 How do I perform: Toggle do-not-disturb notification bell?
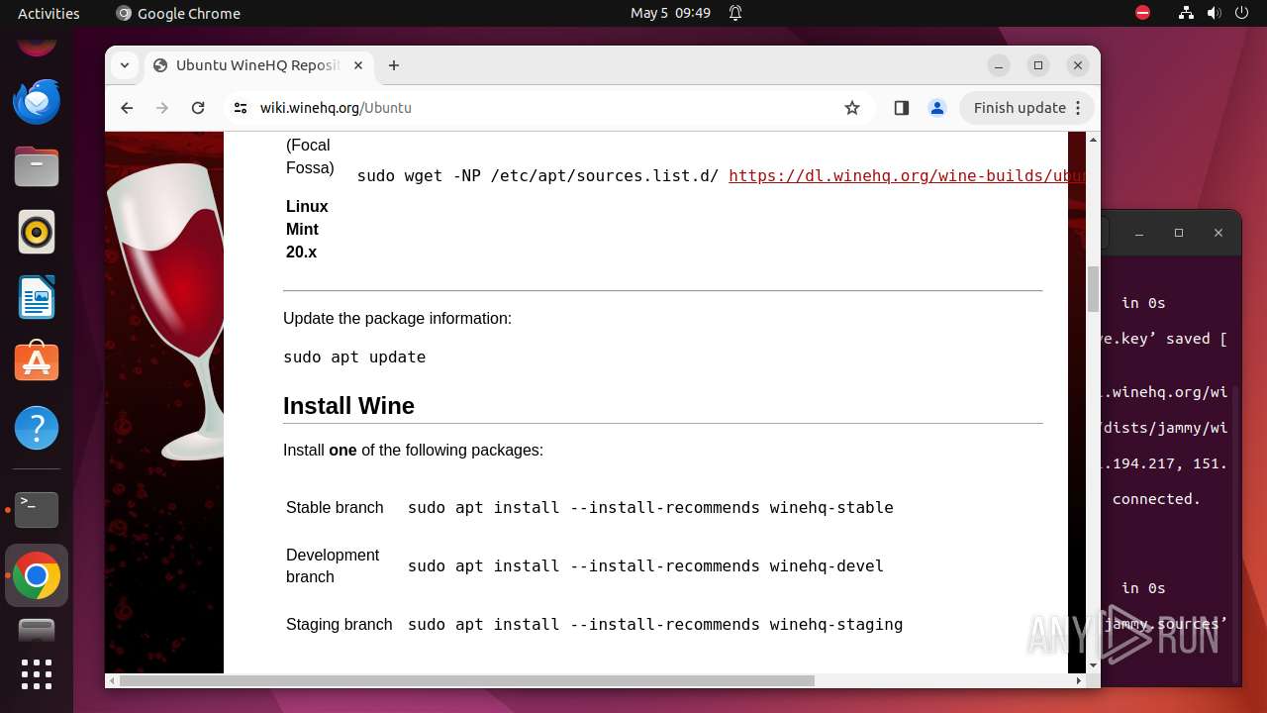pos(735,13)
